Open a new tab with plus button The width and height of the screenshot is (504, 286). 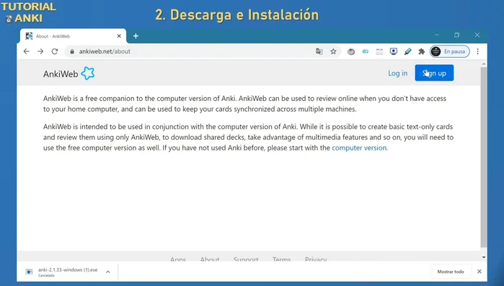coord(136,36)
